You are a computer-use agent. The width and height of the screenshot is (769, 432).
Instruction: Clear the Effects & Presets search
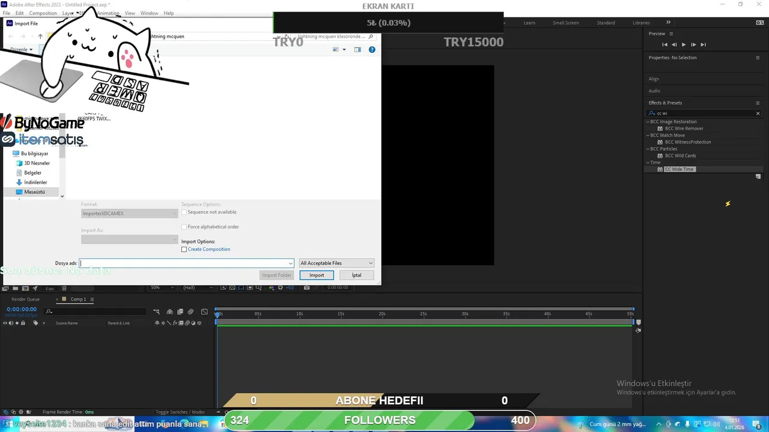[758, 113]
